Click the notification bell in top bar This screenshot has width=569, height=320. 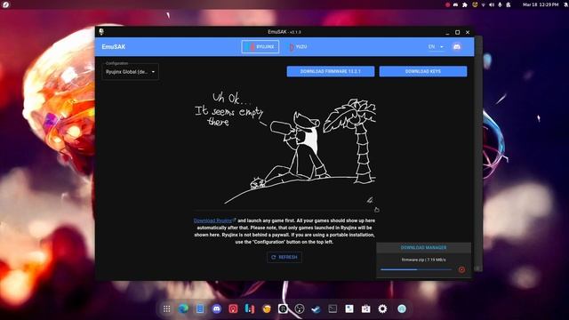(565, 4)
